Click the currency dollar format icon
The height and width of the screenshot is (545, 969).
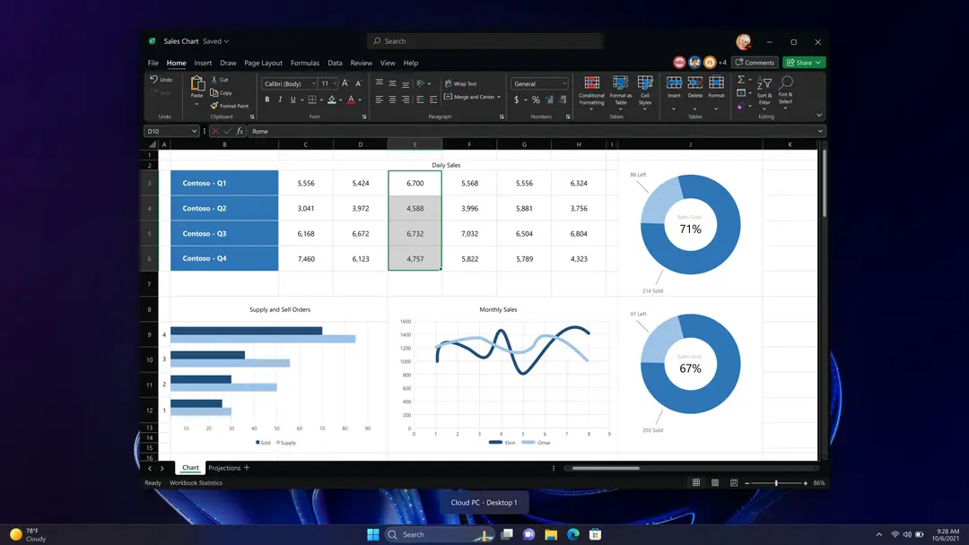coord(517,99)
